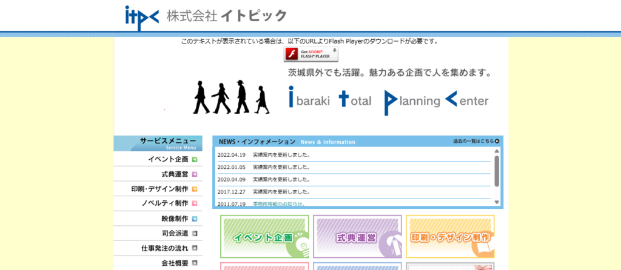Click pink arrow icon beside ノベルティ制作
This screenshot has height=270, width=621.
pos(195,203)
